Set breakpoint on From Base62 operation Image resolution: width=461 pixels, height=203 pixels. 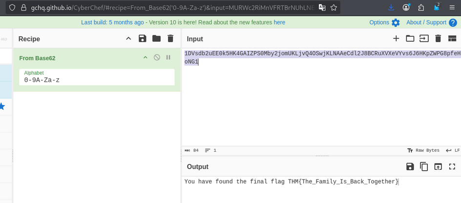click(168, 58)
